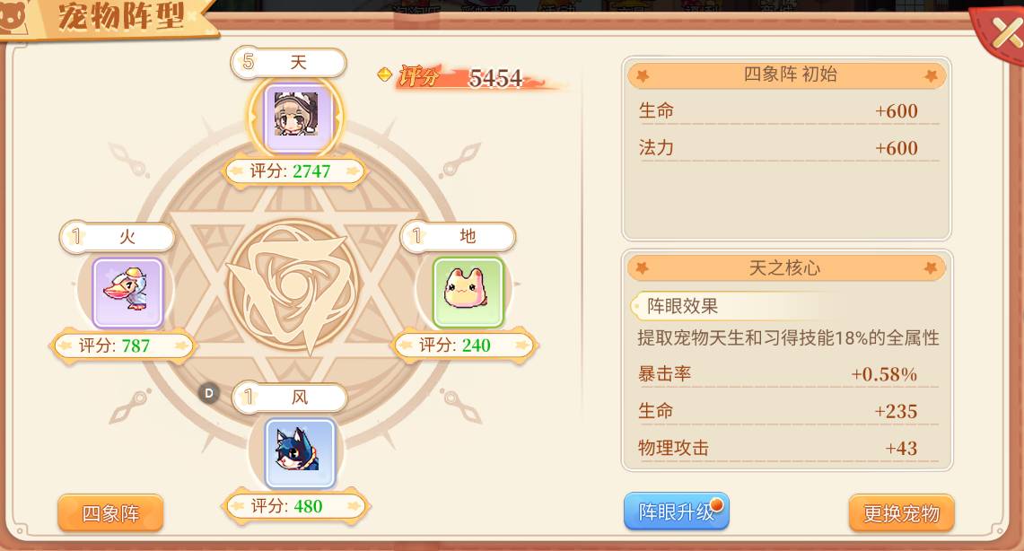Click the bear icon beside 宠物阵型 title
The width and height of the screenshot is (1024, 551).
[x=13, y=16]
